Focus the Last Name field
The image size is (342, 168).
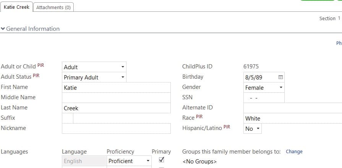tap(116, 108)
